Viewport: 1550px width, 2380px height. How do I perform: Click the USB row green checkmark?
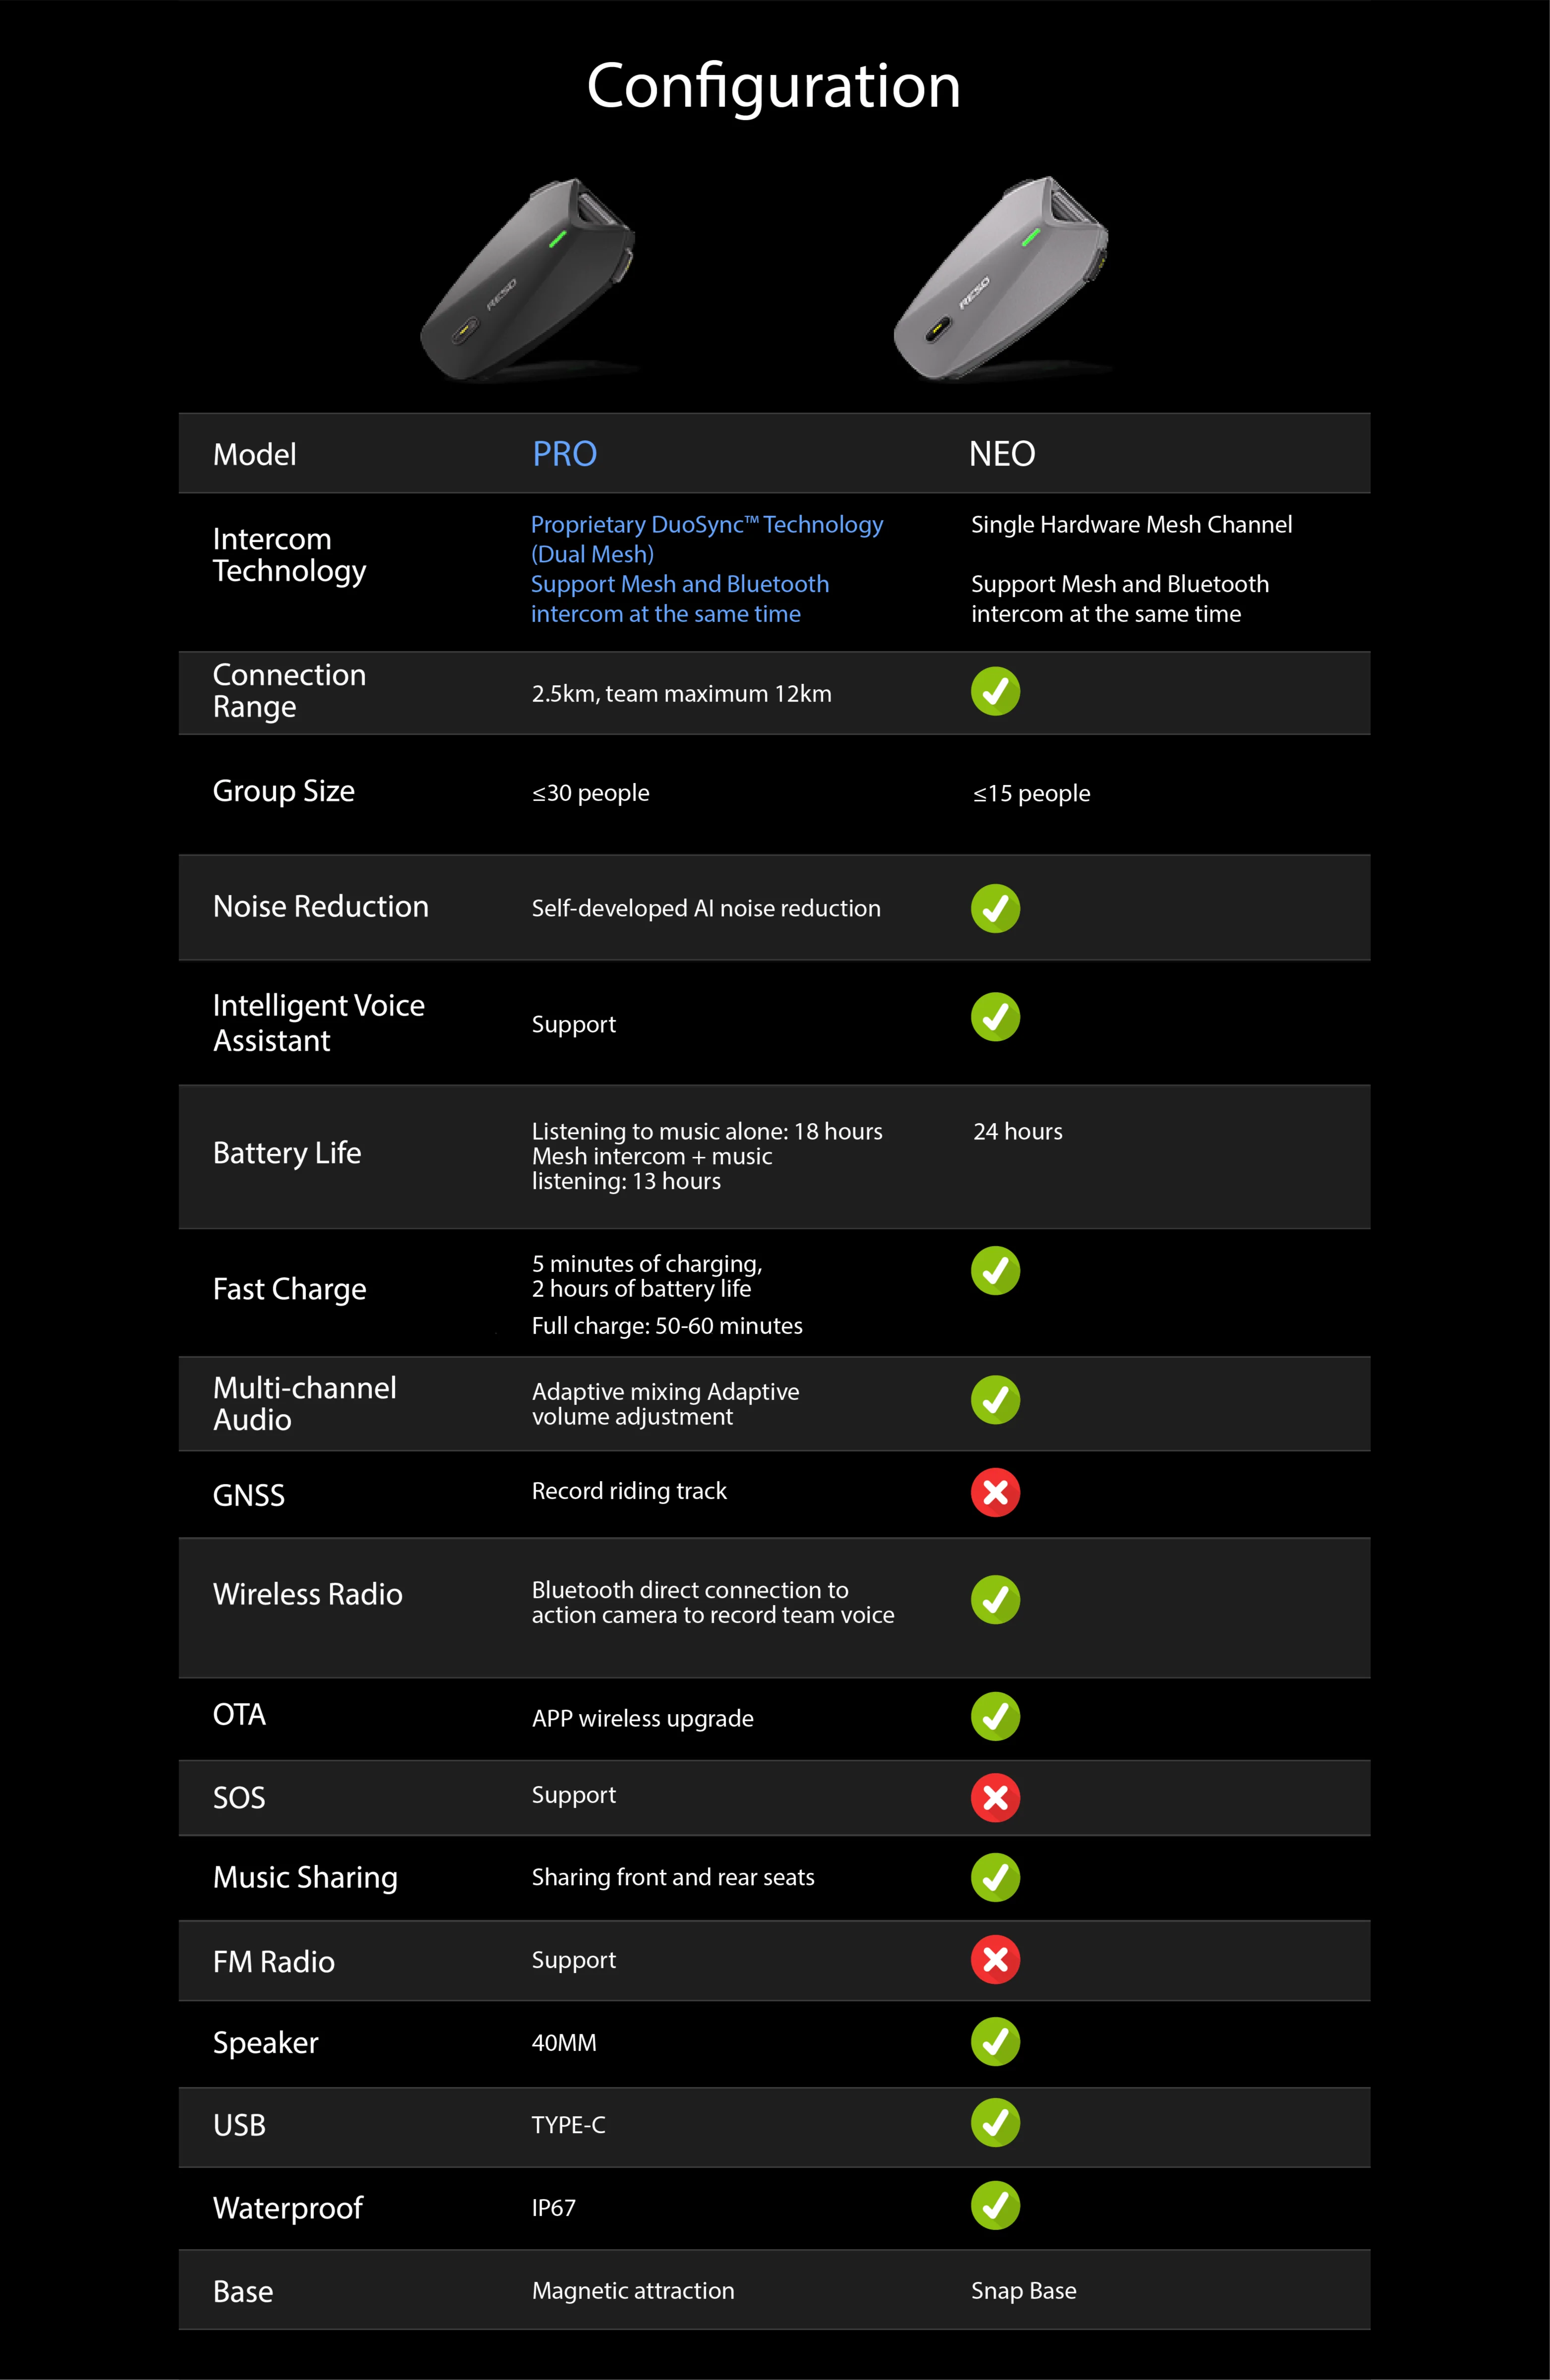tap(994, 2122)
